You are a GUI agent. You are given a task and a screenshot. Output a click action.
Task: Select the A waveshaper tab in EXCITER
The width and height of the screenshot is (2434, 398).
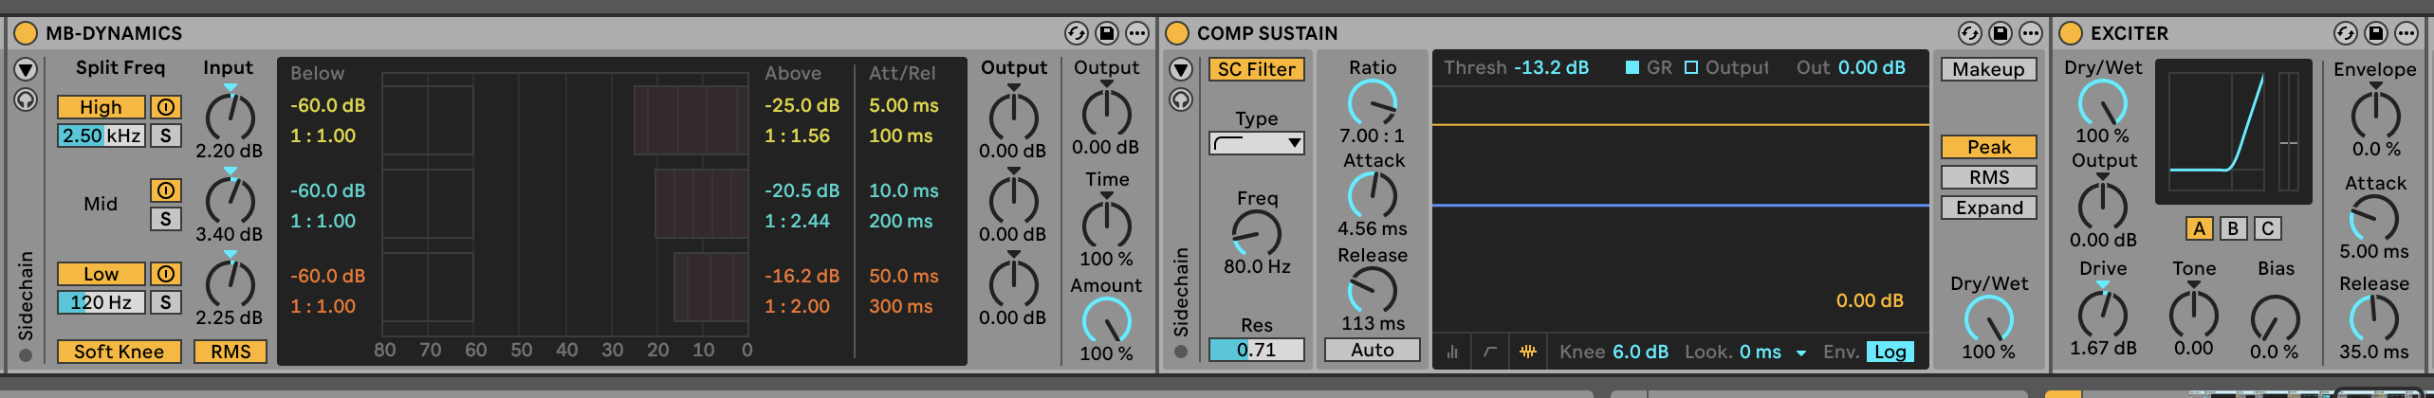point(2199,228)
